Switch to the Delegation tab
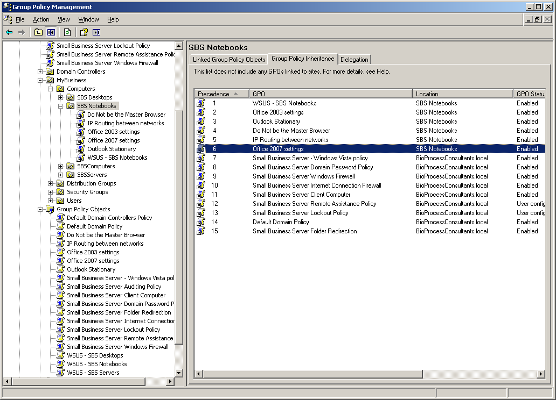 click(355, 59)
